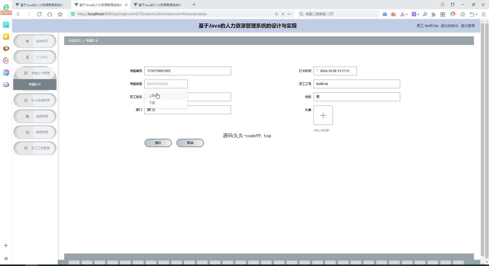Click 退出登录 link
Image resolution: width=489 pixels, height=266 pixels.
(468, 26)
